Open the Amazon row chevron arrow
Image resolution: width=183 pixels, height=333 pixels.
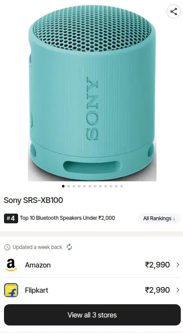[x=178, y=265]
